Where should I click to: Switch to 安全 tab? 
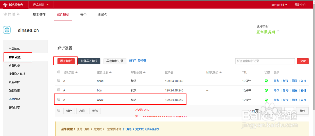(83, 15)
